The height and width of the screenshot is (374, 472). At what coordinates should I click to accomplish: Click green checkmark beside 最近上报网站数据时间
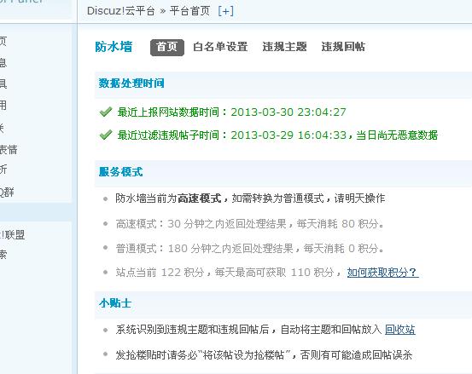click(106, 112)
